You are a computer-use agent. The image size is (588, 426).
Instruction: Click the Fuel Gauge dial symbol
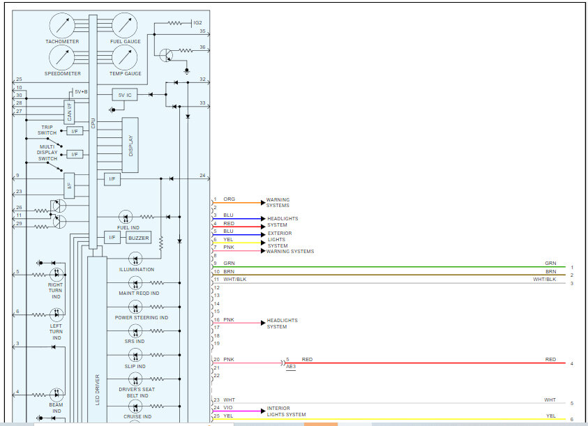125,25
